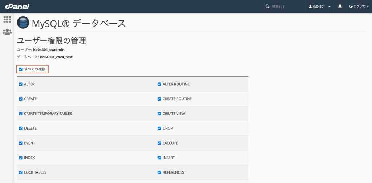Toggle the EXECUTE privilege checkbox
The image size is (372, 183).
(x=159, y=143)
